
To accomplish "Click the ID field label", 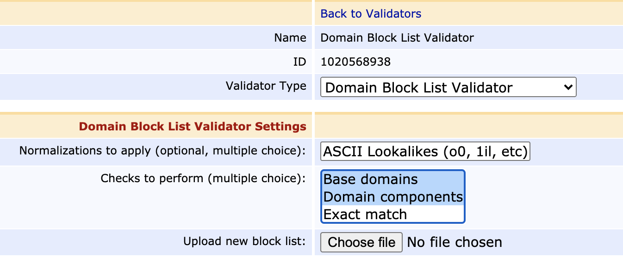I will [x=299, y=61].
